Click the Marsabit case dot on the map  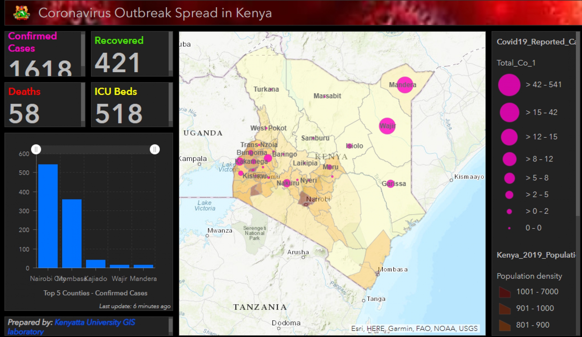click(x=324, y=96)
